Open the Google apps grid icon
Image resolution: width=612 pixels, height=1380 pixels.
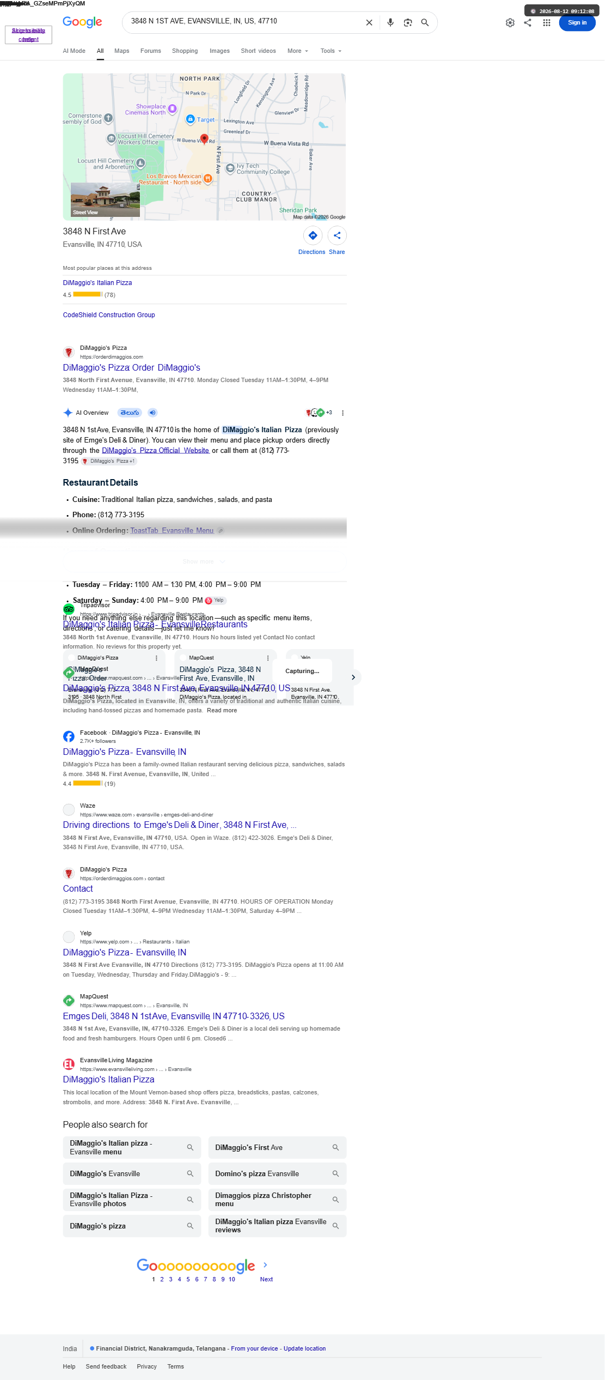tap(547, 22)
